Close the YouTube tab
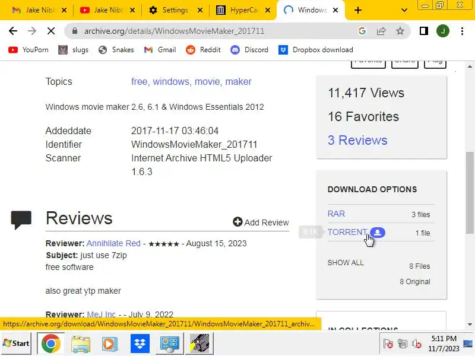Screen dimensions: 475x356 click(132, 10)
